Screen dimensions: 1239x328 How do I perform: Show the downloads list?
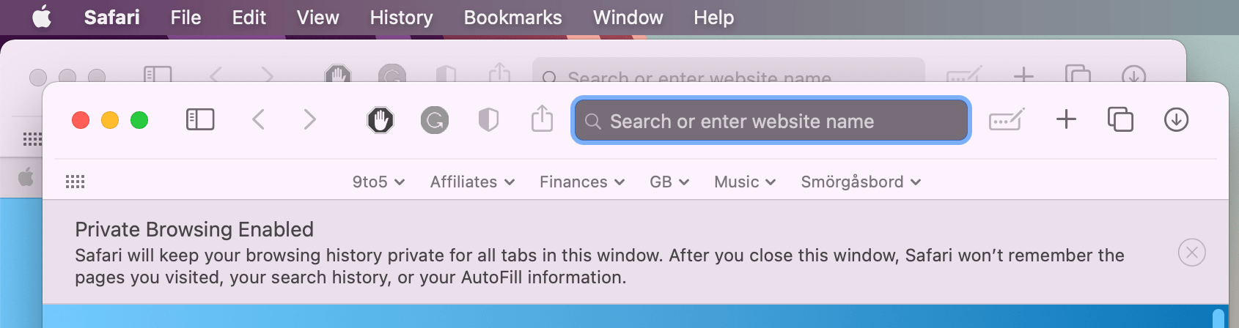click(x=1176, y=119)
